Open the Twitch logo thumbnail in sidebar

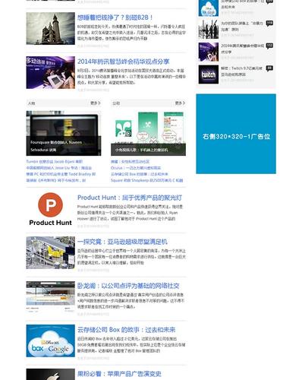pyautogui.click(x=209, y=74)
